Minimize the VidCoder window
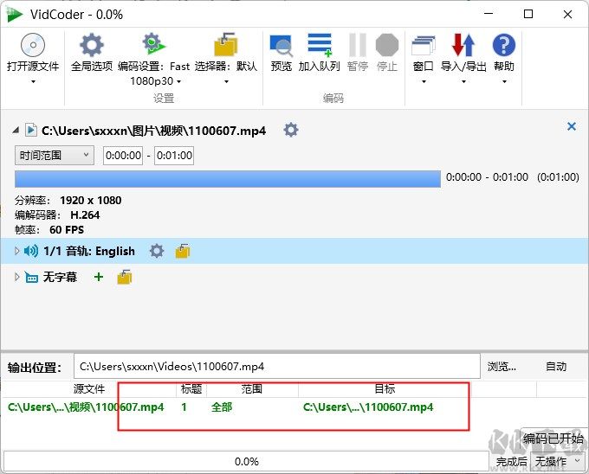The image size is (589, 474). coord(489,14)
